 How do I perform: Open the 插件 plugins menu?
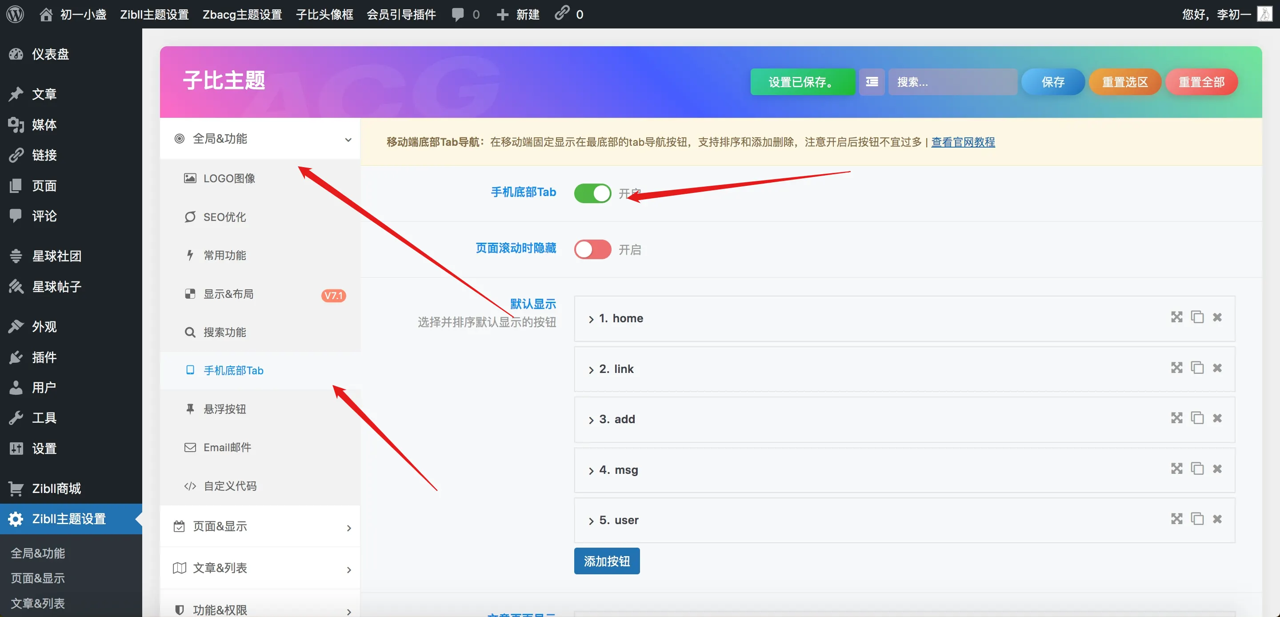point(71,357)
